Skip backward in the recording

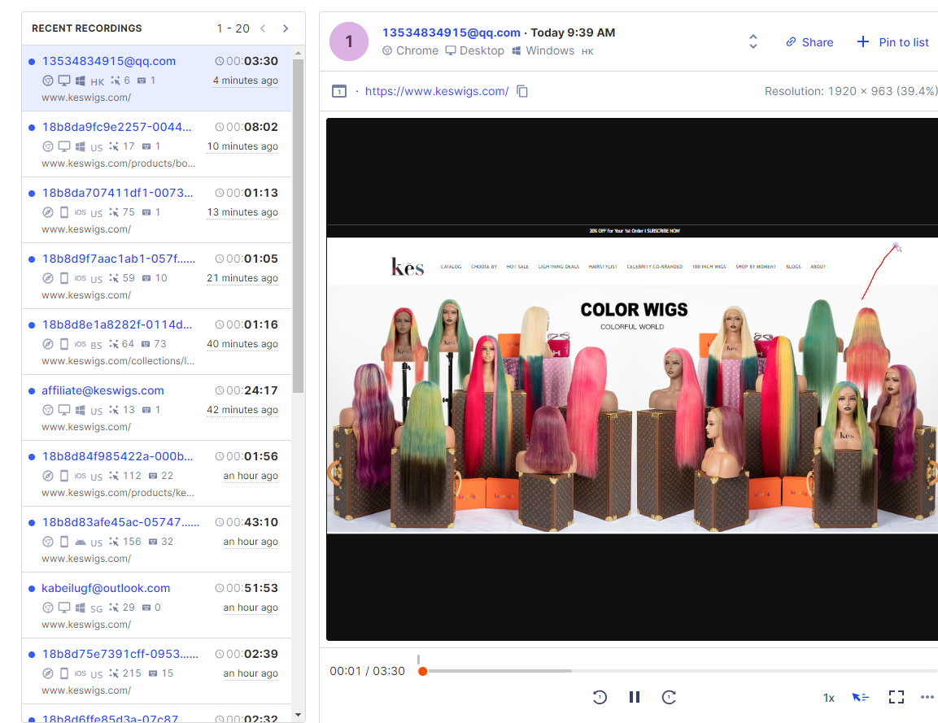600,697
